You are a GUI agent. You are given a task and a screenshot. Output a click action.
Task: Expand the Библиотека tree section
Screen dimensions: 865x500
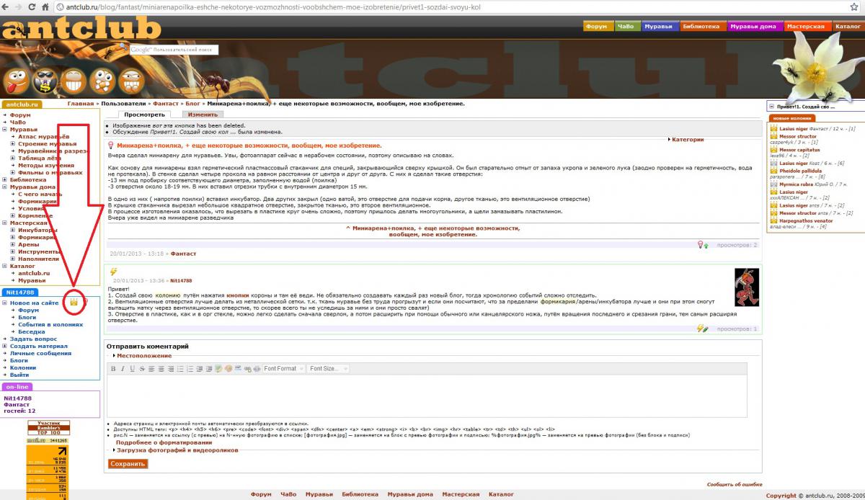tap(5, 179)
